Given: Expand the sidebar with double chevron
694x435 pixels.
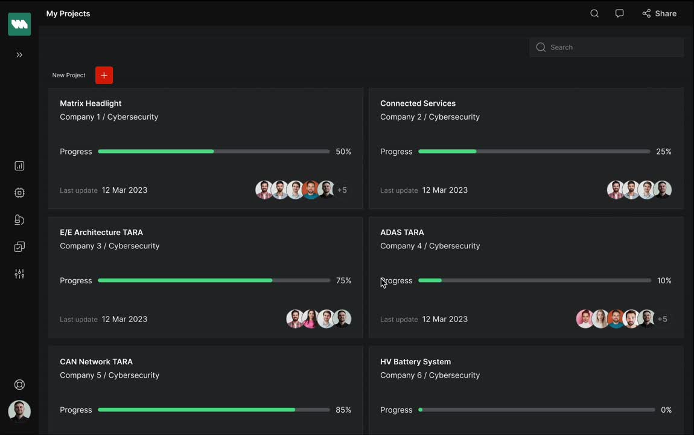Looking at the screenshot, I should [19, 55].
